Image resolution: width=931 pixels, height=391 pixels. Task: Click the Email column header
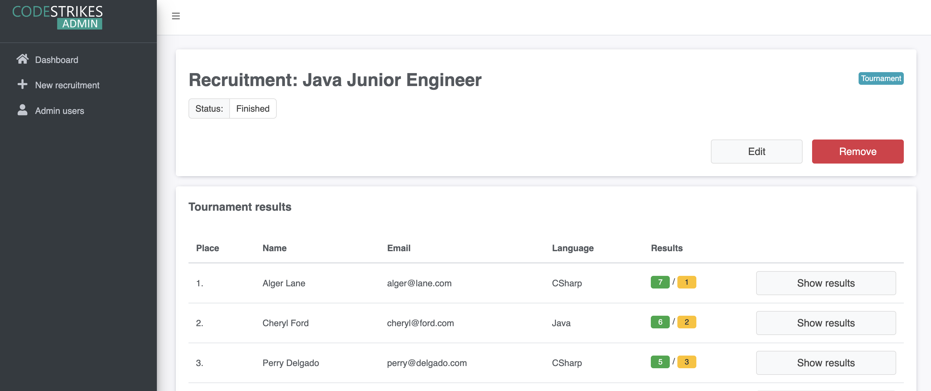tap(399, 248)
